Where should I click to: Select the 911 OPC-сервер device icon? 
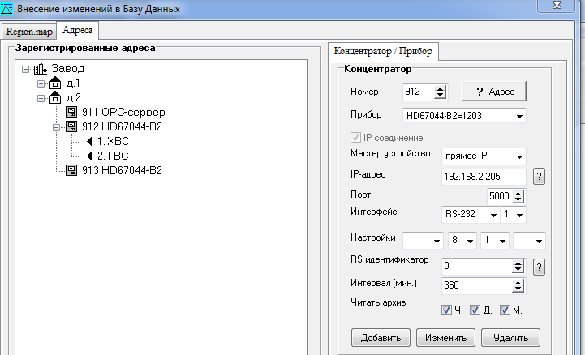[71, 113]
